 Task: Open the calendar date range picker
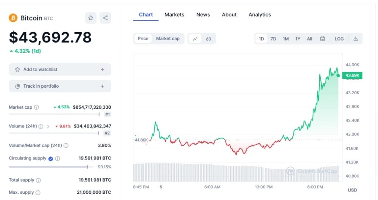pyautogui.click(x=323, y=39)
